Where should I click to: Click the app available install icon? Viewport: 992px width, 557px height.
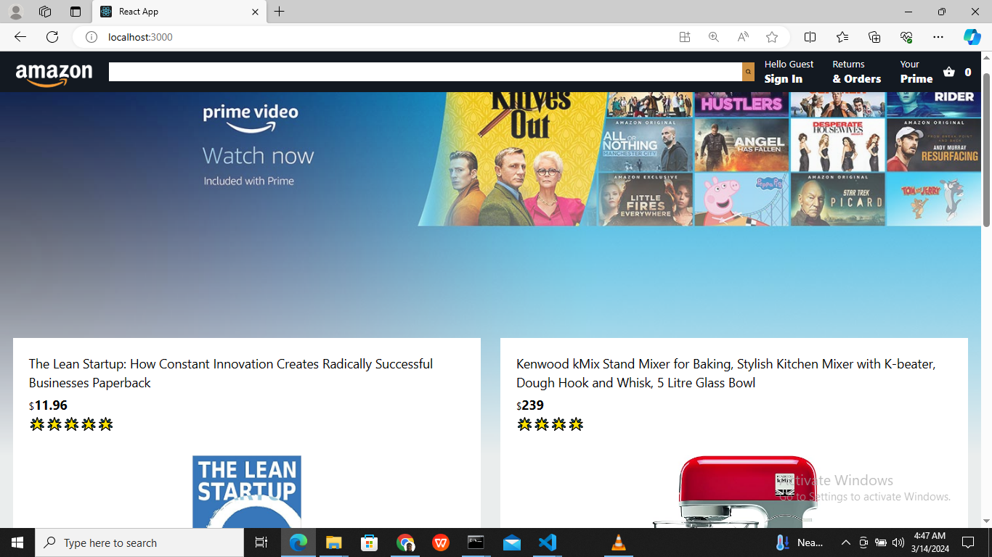click(685, 37)
